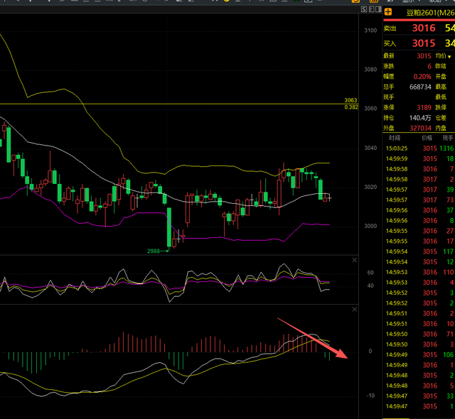455x419 pixels.
Task: Select the 14:59:47 tick with volume 33
Action: 419,396
